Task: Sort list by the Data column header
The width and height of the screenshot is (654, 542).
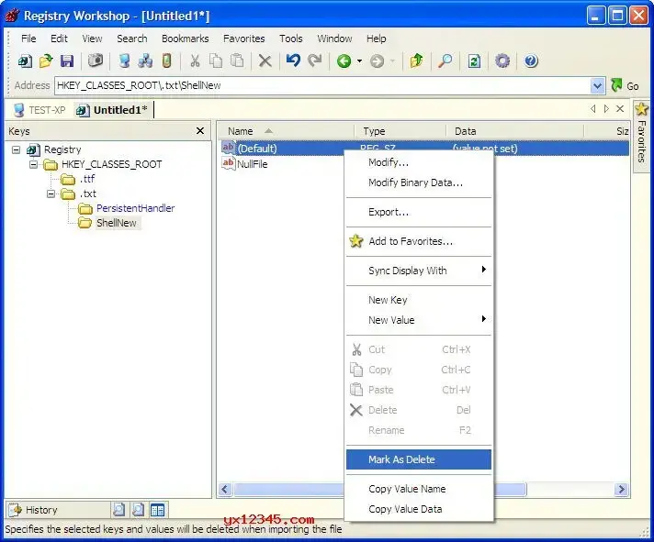Action: 514,131
